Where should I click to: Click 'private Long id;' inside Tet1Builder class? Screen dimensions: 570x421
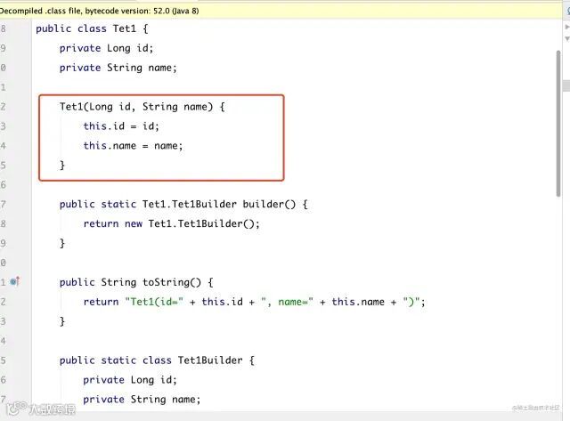(x=130, y=380)
